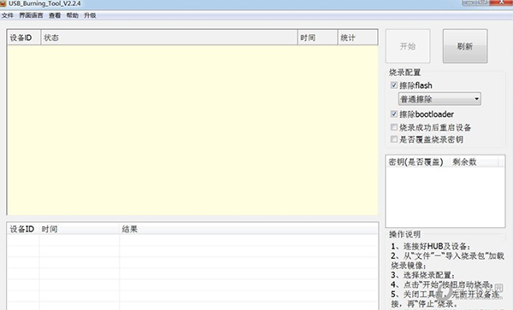
Task: Open the 帮助 menu
Action: (73, 15)
